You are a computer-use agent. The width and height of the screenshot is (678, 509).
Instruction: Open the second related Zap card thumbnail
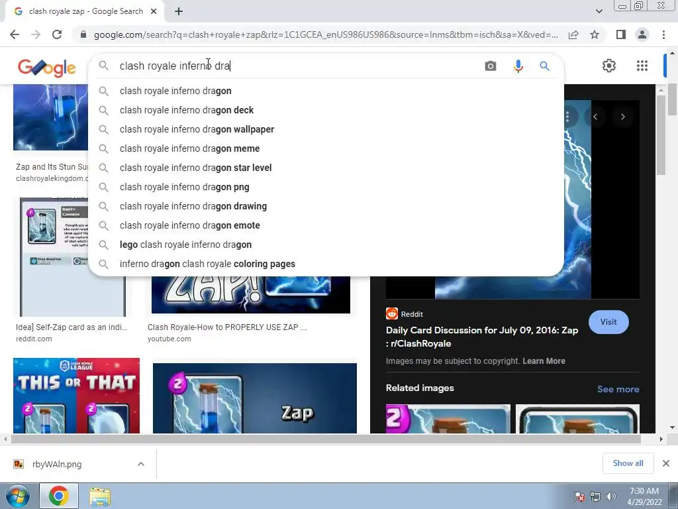[577, 419]
